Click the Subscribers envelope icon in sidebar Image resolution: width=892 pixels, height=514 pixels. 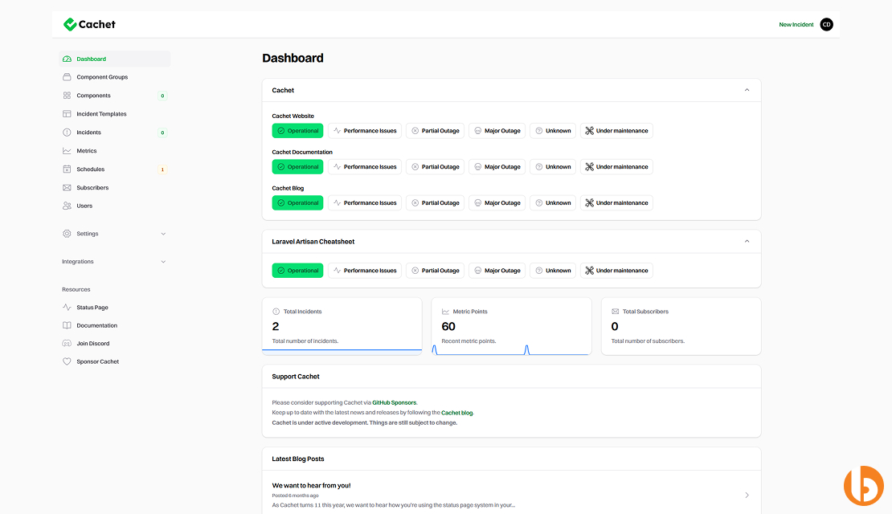tap(67, 188)
